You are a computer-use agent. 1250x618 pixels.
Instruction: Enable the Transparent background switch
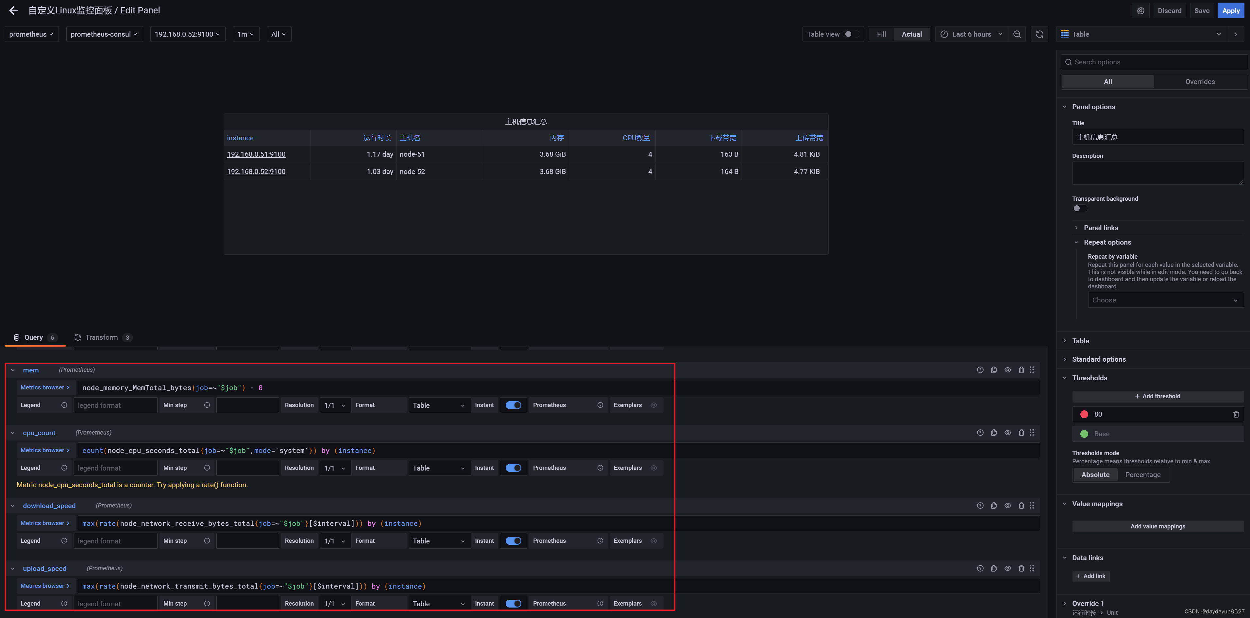tap(1080, 208)
